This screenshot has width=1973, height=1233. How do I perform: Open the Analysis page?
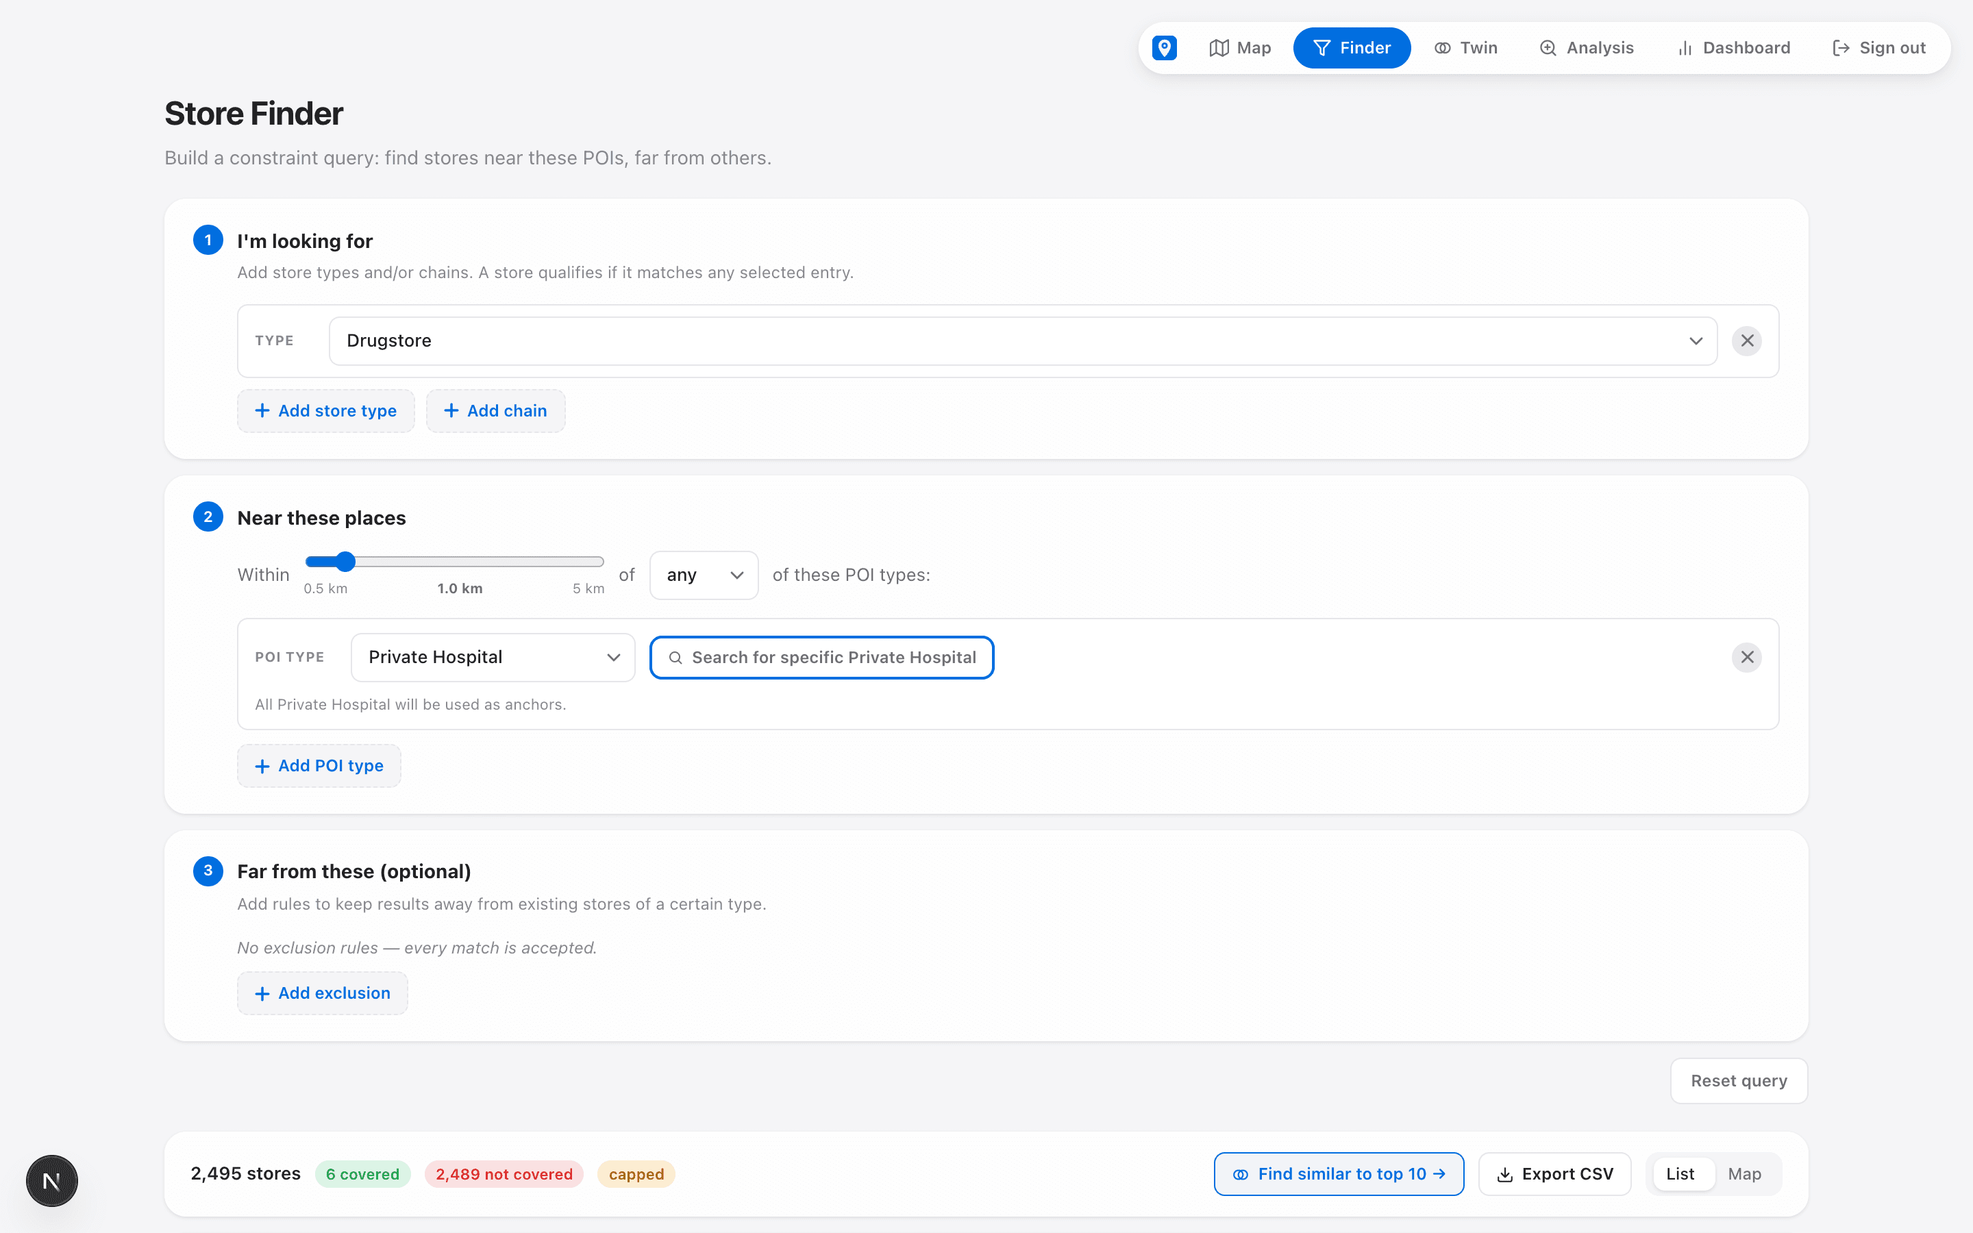[1587, 48]
